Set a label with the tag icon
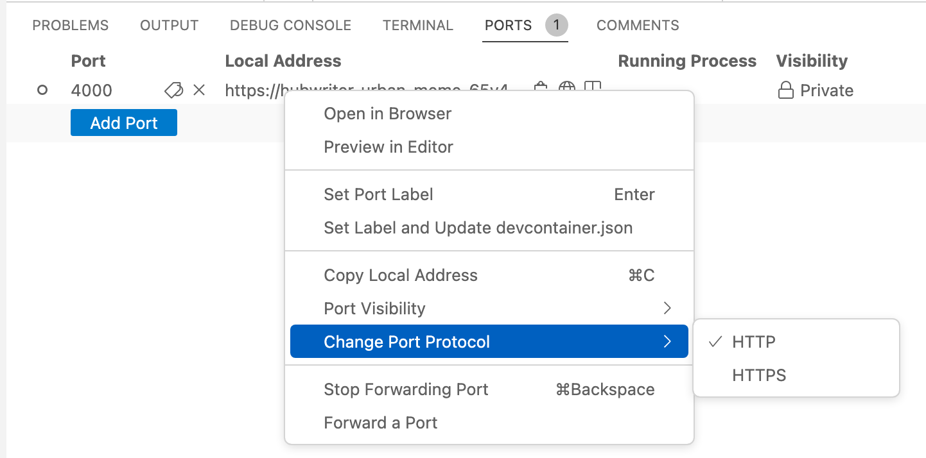The height and width of the screenshot is (458, 926). point(173,90)
